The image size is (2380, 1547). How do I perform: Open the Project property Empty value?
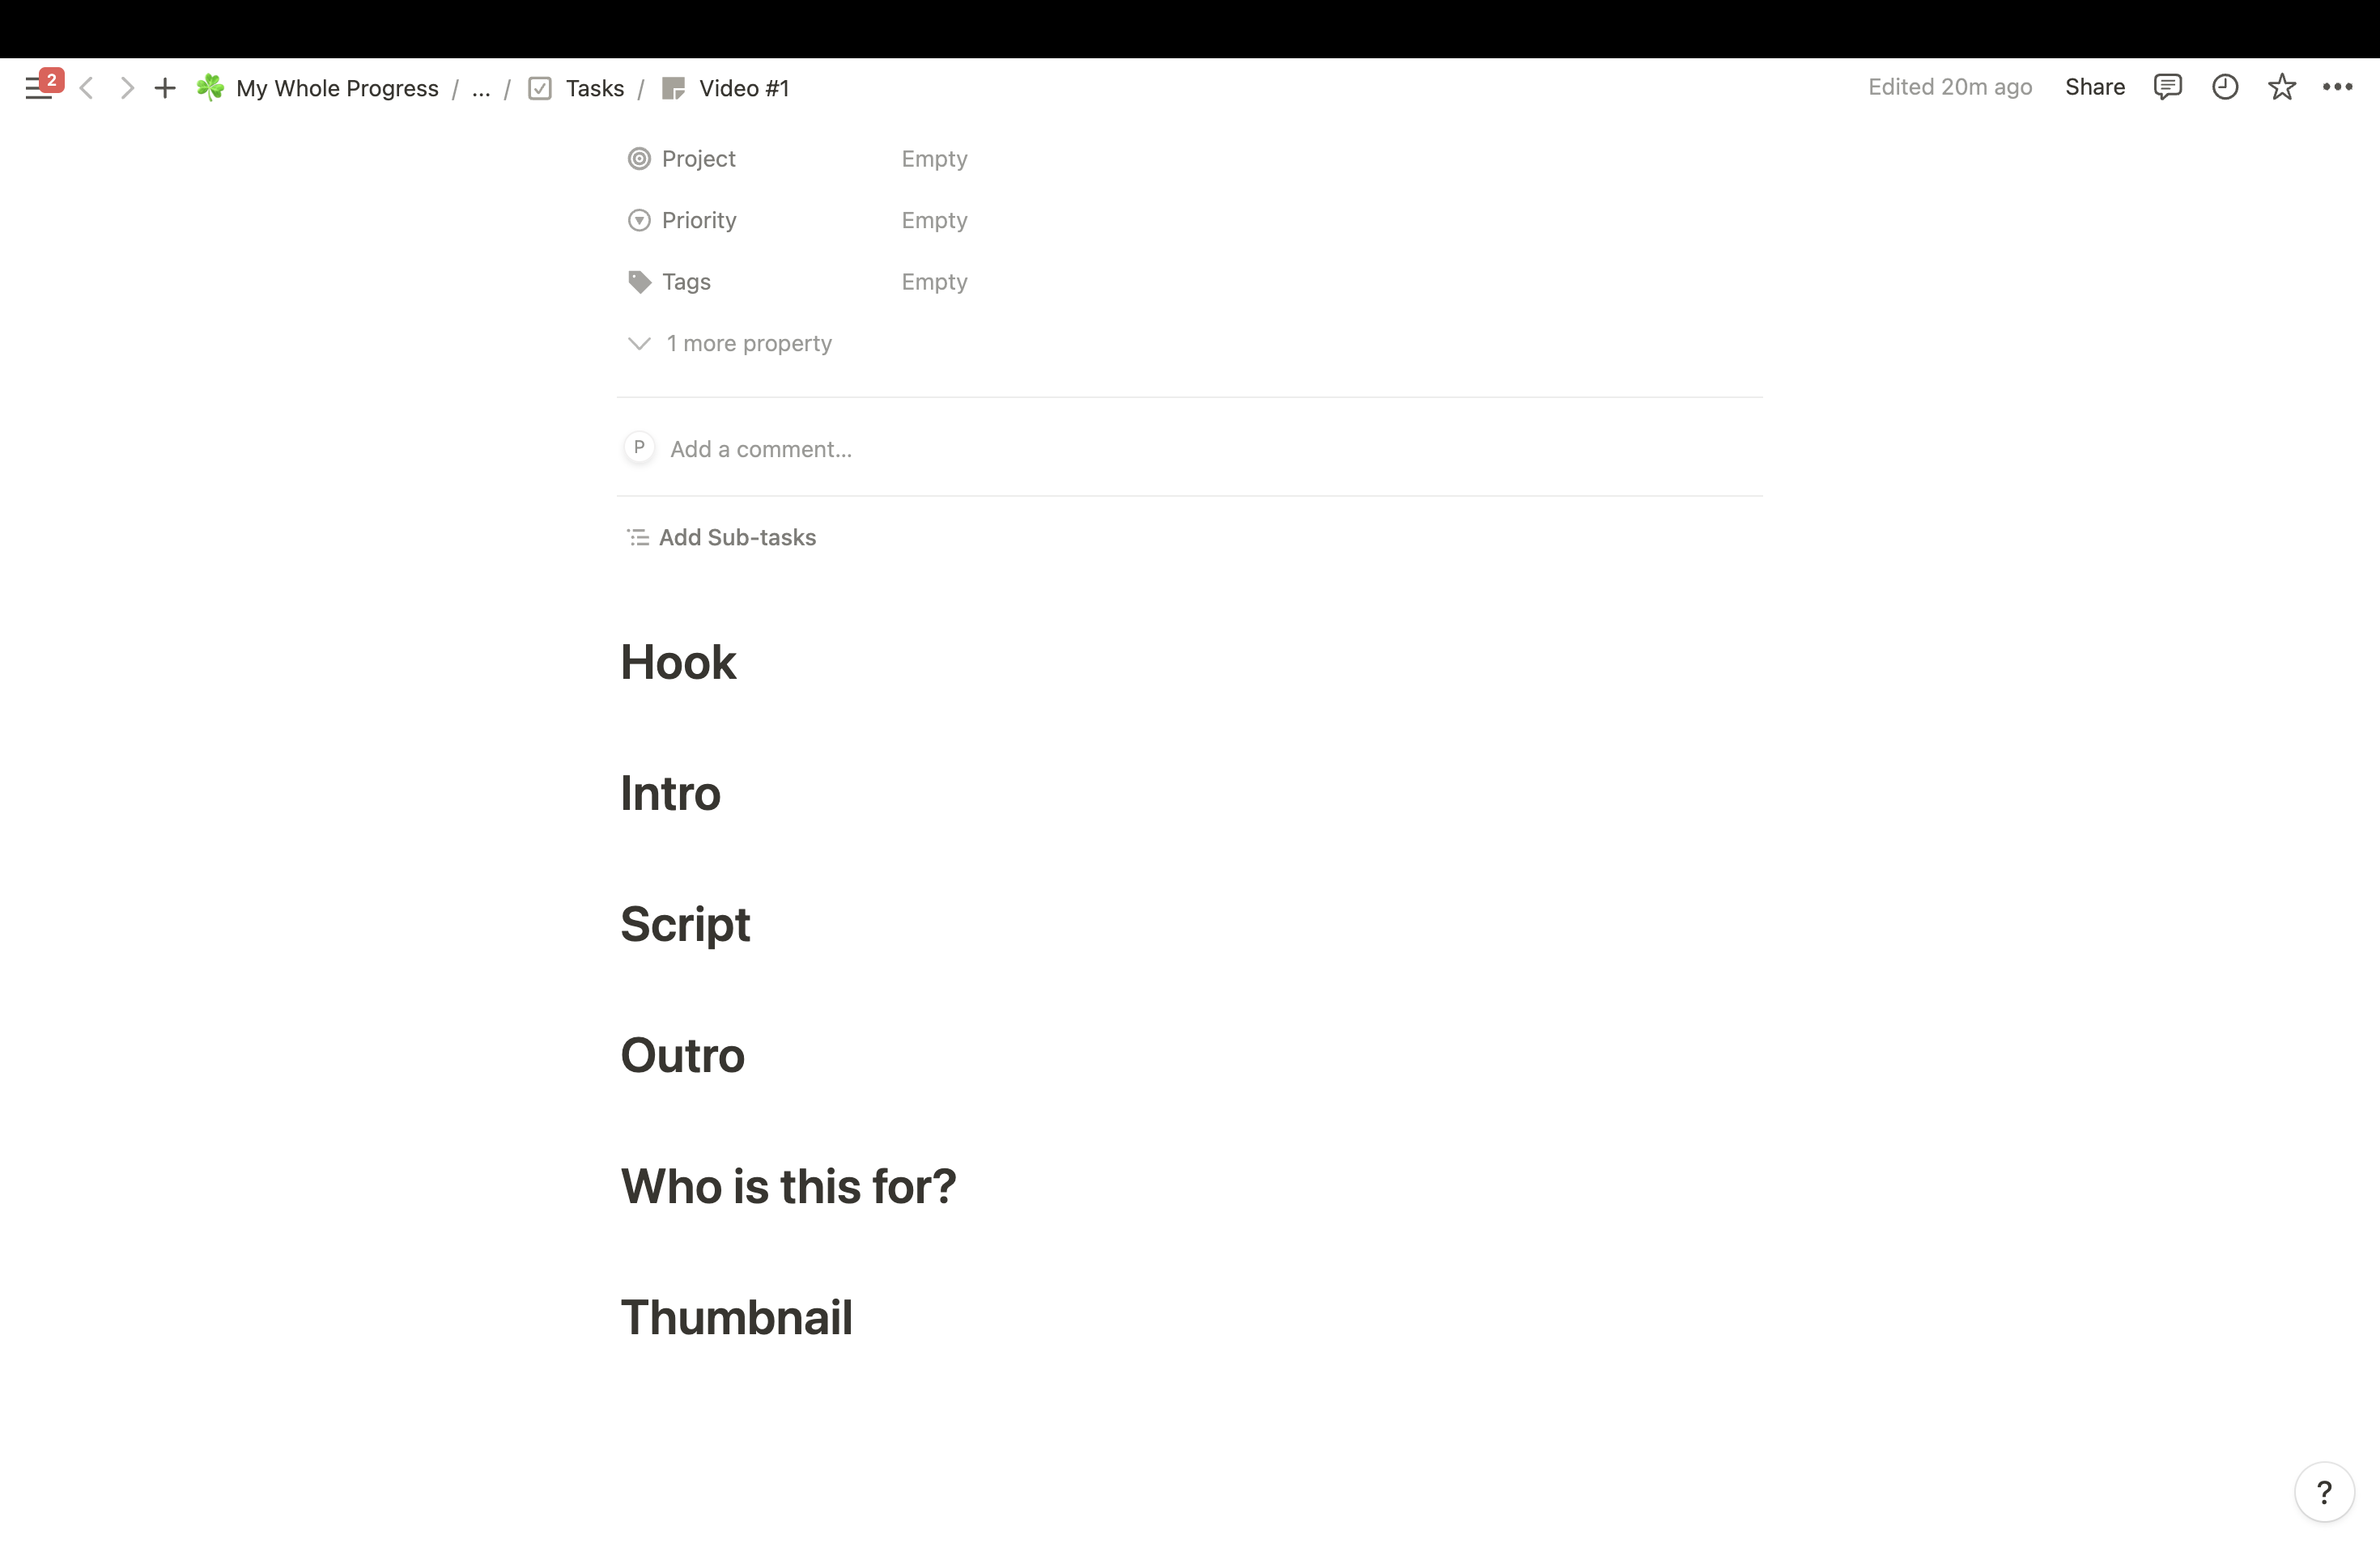click(934, 159)
